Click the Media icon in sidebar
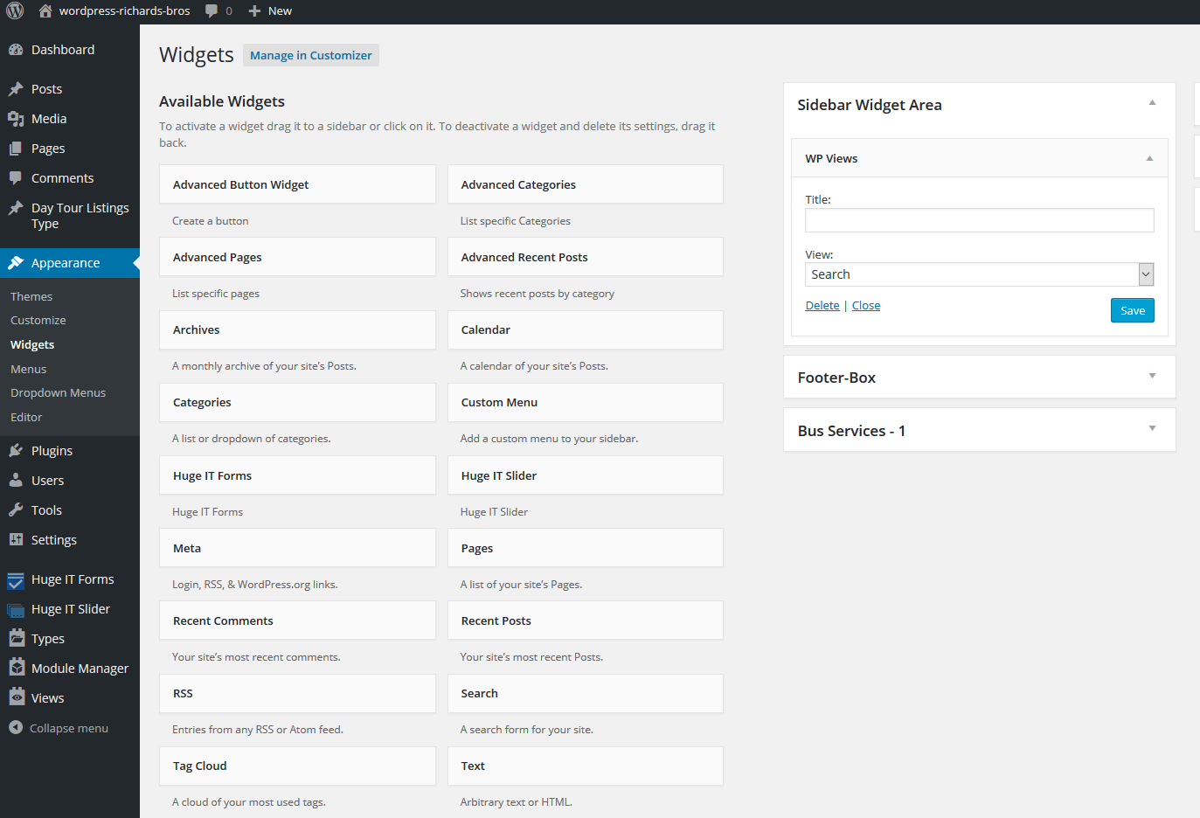 pos(16,119)
